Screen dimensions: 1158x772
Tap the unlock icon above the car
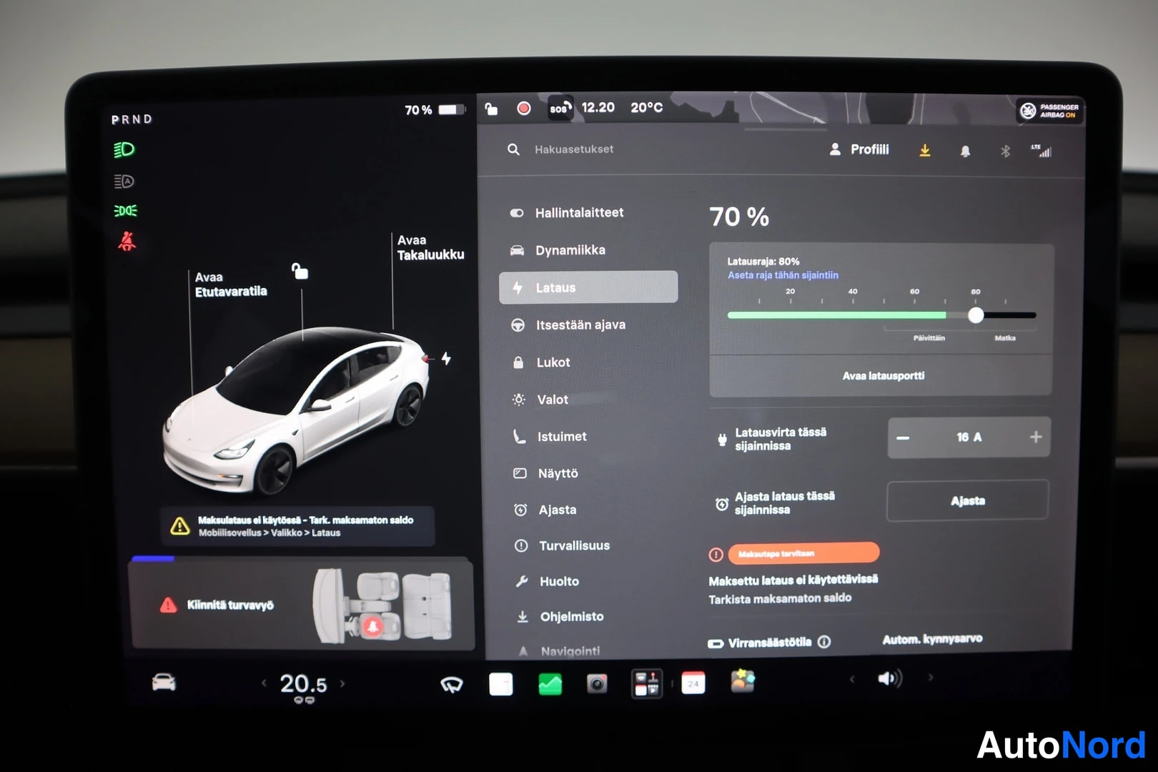click(x=300, y=271)
